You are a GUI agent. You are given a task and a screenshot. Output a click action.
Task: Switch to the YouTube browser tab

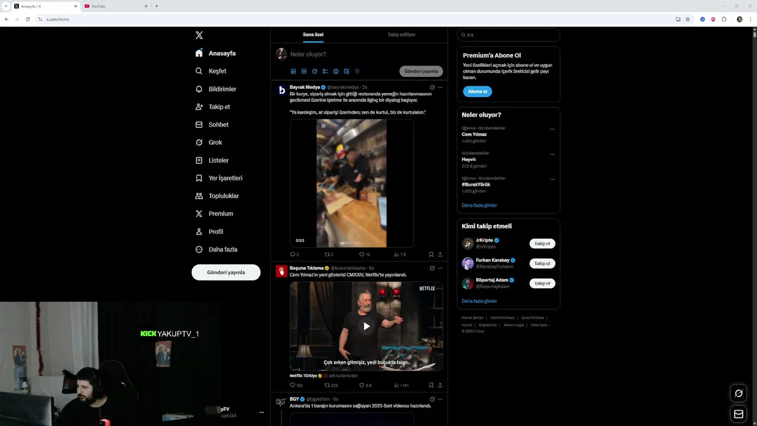click(115, 6)
